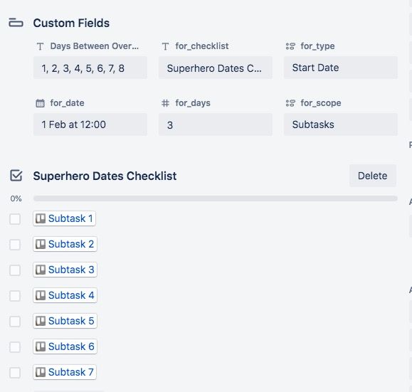Tick the Subtask 6 checkbox

pyautogui.click(x=15, y=346)
